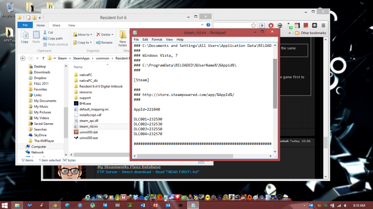Open Notepad's View menu

pos(169,39)
